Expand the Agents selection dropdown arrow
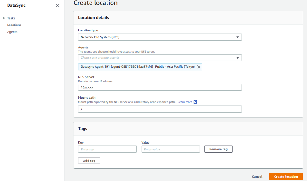Screen dimensions: 307x181 [x=238, y=58]
